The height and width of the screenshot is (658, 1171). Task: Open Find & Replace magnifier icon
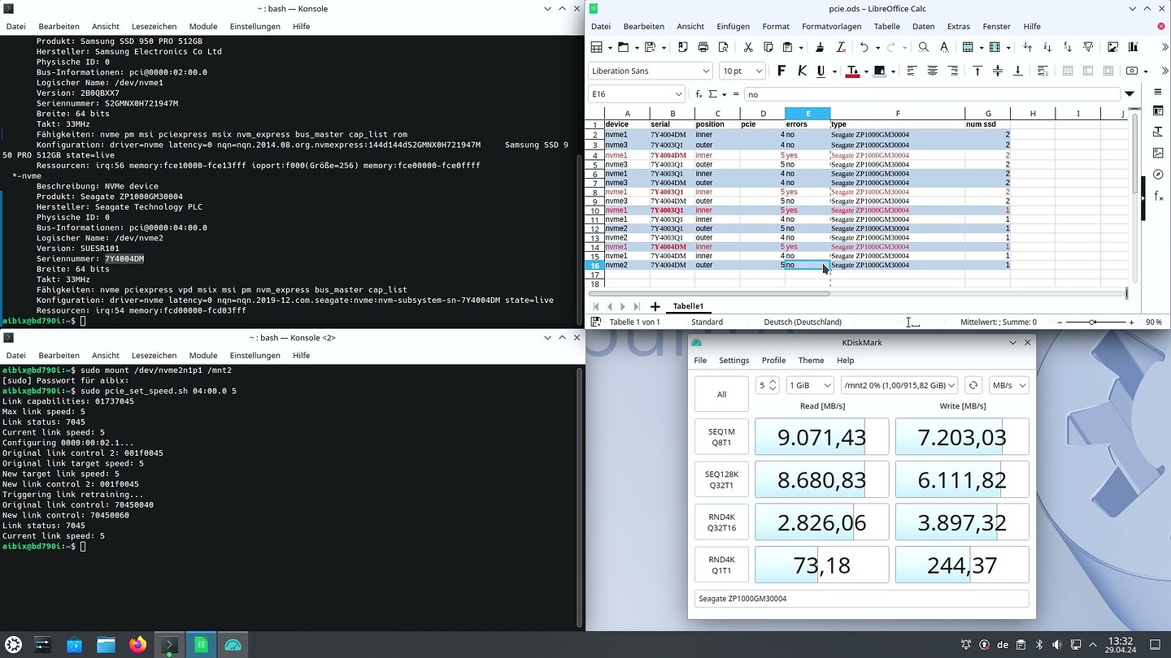tap(923, 47)
